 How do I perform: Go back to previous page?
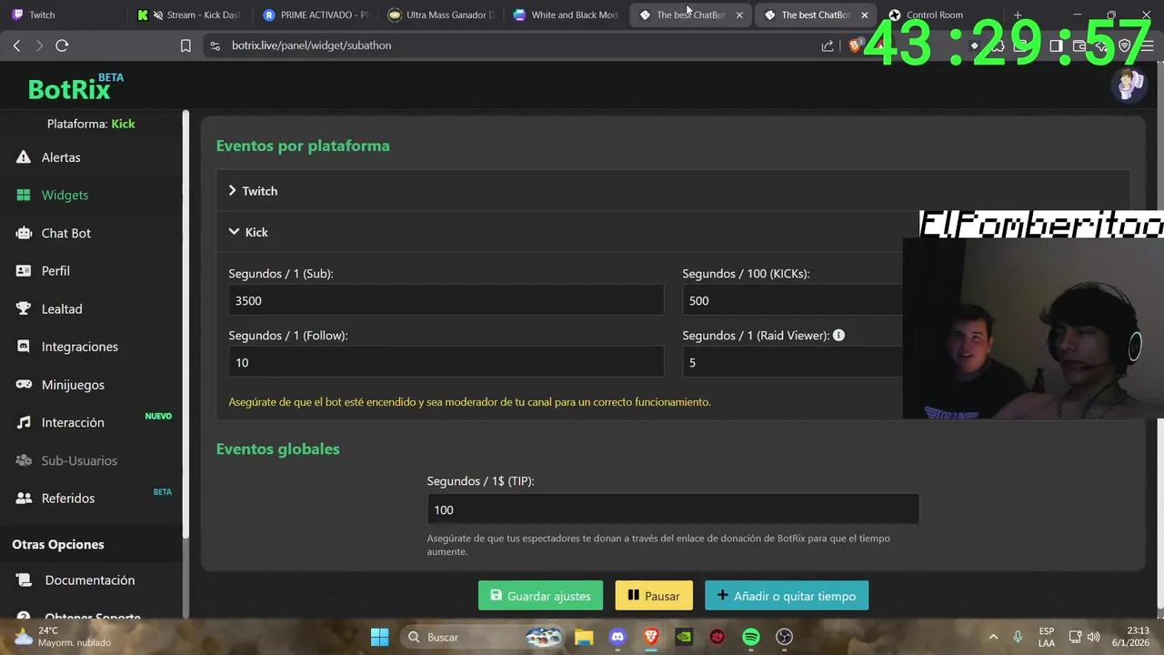[x=16, y=45]
